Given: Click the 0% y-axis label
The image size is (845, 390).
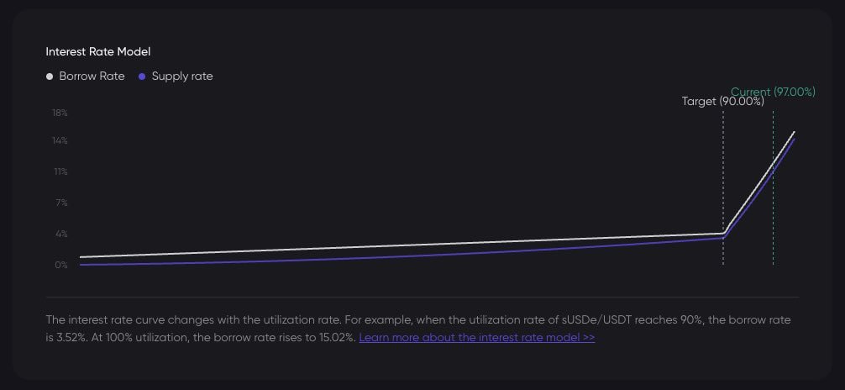Looking at the screenshot, I should tap(60, 265).
